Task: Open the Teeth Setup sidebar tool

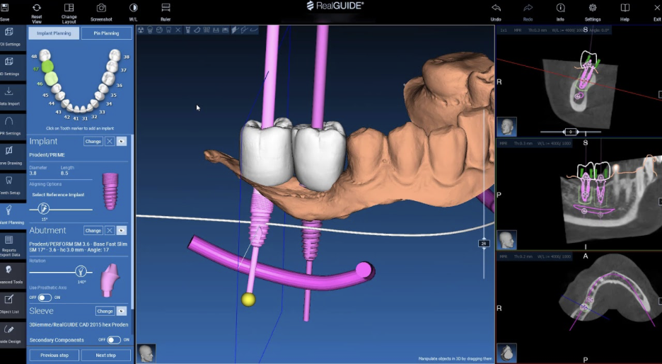Action: pos(9,183)
